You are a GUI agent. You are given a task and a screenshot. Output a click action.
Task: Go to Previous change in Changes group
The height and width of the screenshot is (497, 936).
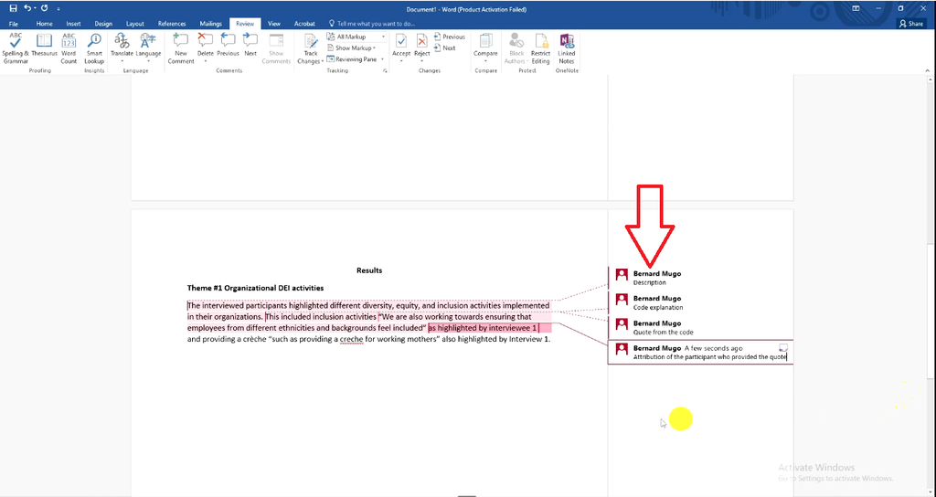click(x=450, y=37)
